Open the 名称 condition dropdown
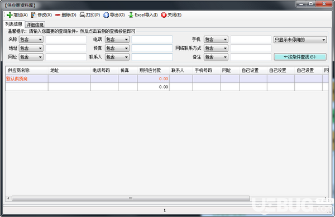This screenshot has width=335, height=217. (31, 40)
